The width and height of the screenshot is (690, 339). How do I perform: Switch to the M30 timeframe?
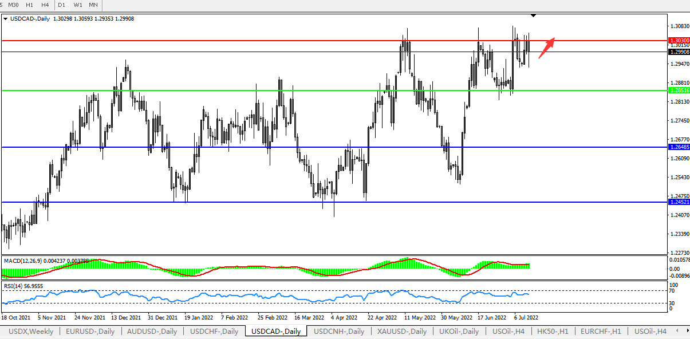click(x=14, y=5)
